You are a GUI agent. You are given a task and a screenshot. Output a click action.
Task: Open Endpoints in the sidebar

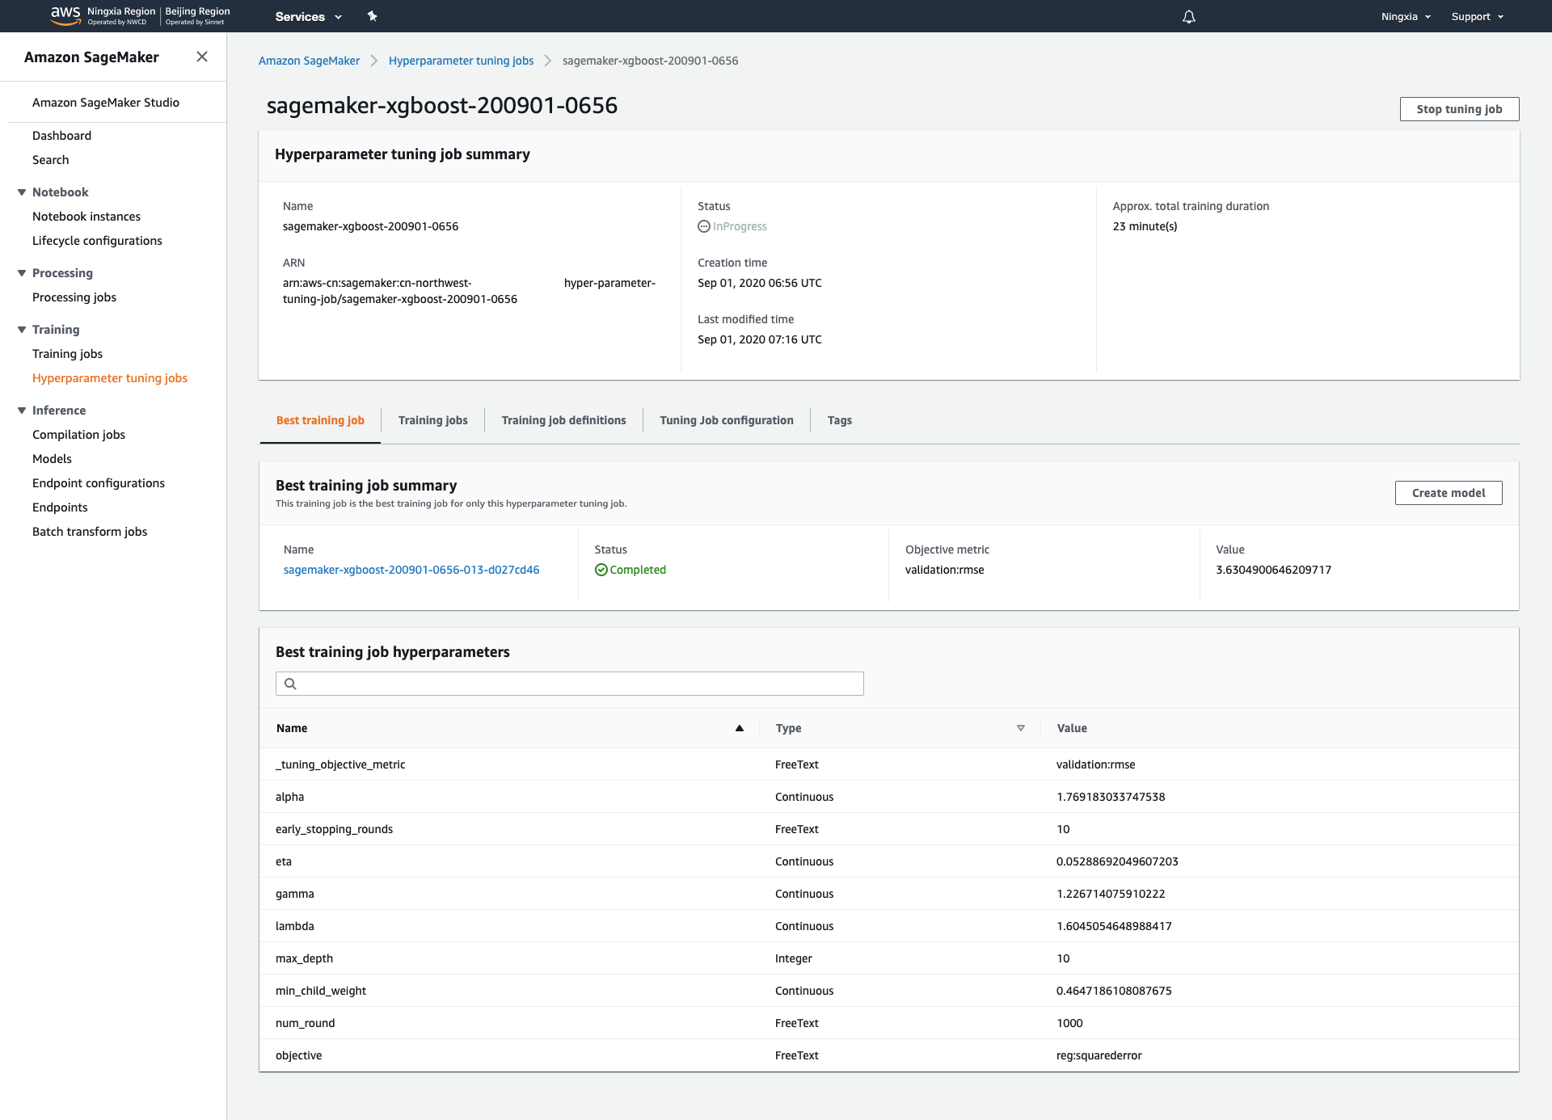click(x=60, y=507)
